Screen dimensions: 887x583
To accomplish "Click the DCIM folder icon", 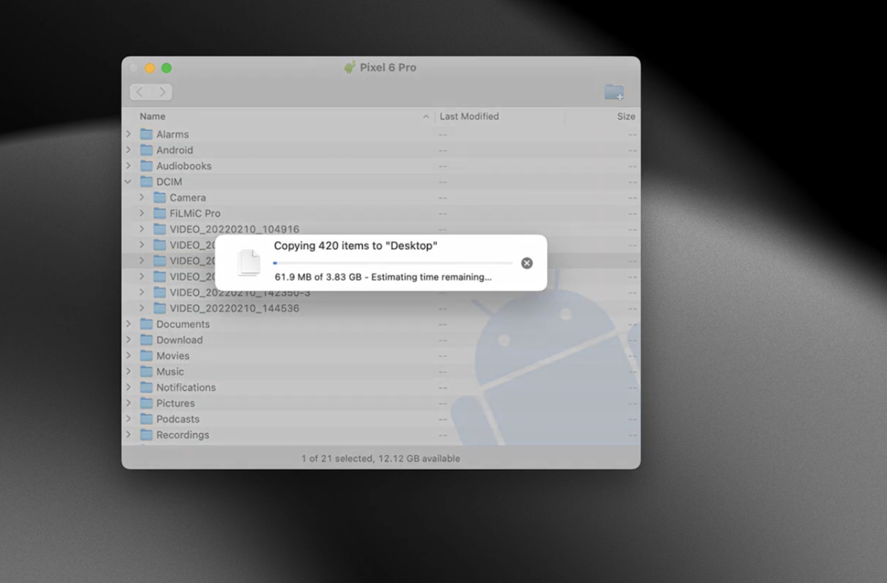I will (x=146, y=182).
